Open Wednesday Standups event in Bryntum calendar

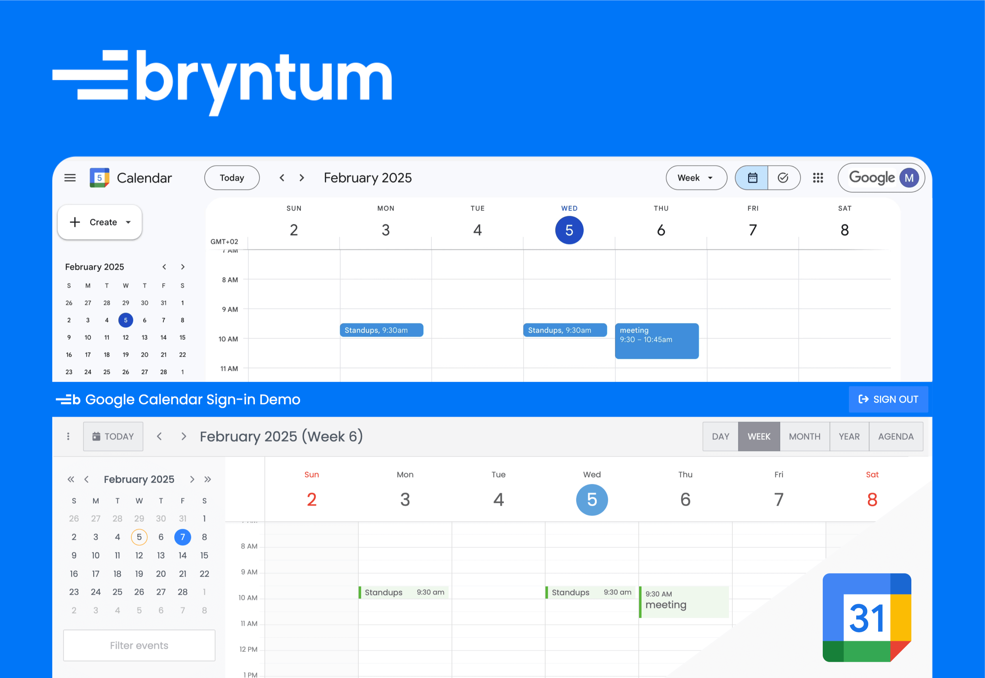[590, 592]
